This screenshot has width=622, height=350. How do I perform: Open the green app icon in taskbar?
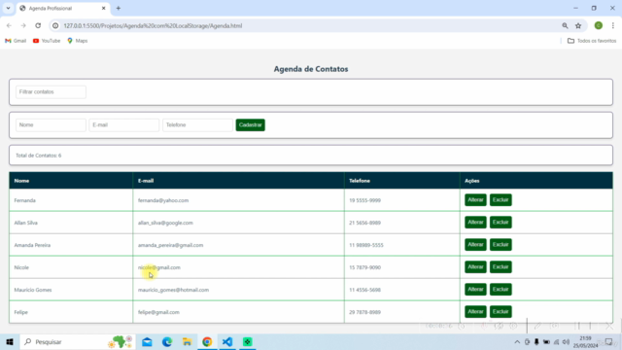pos(248,341)
